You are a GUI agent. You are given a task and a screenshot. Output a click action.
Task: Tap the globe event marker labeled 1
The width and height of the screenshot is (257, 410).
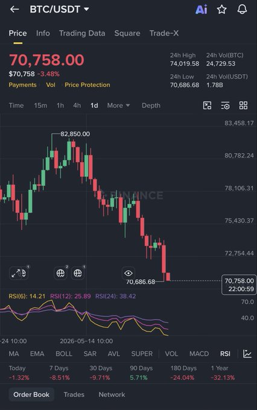[x=78, y=273]
